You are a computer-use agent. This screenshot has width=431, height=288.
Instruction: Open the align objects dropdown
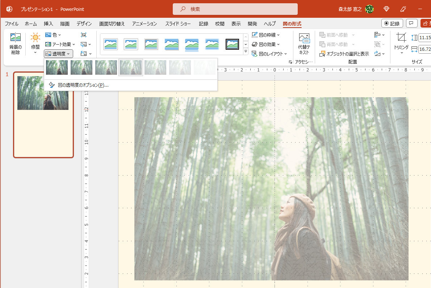pyautogui.click(x=379, y=35)
